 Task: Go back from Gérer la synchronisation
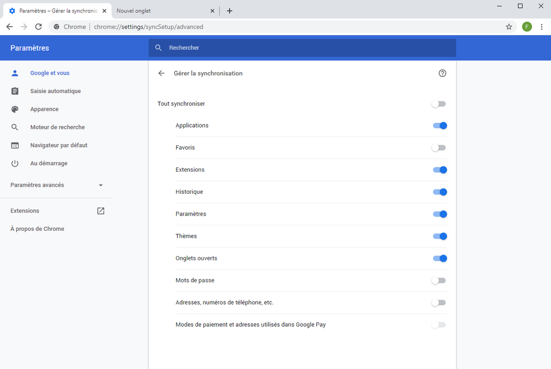point(161,73)
